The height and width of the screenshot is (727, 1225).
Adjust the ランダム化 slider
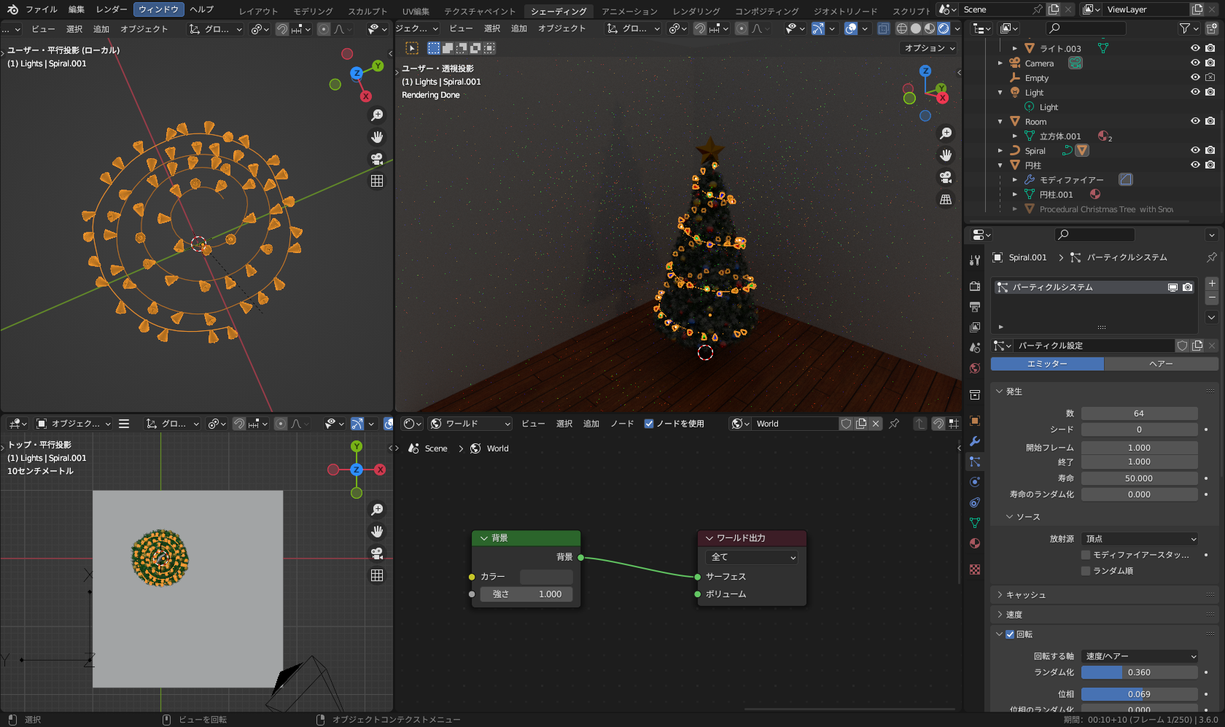pyautogui.click(x=1140, y=672)
